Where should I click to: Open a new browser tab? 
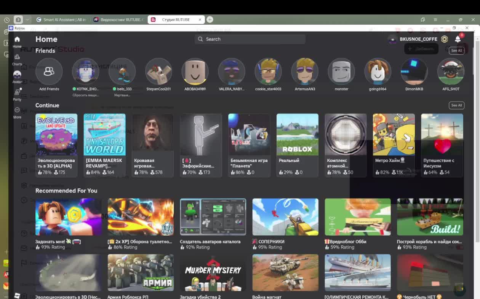[210, 19]
